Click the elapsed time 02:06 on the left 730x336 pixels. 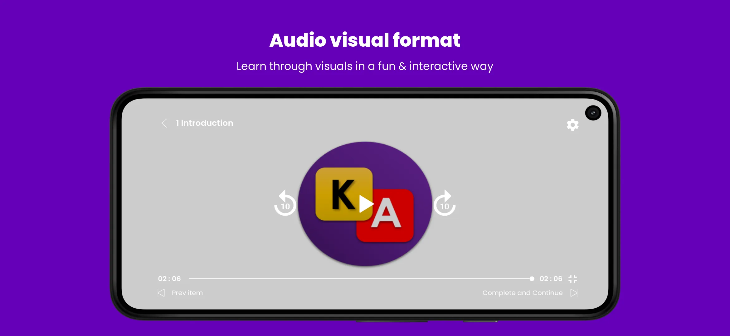pyautogui.click(x=169, y=279)
